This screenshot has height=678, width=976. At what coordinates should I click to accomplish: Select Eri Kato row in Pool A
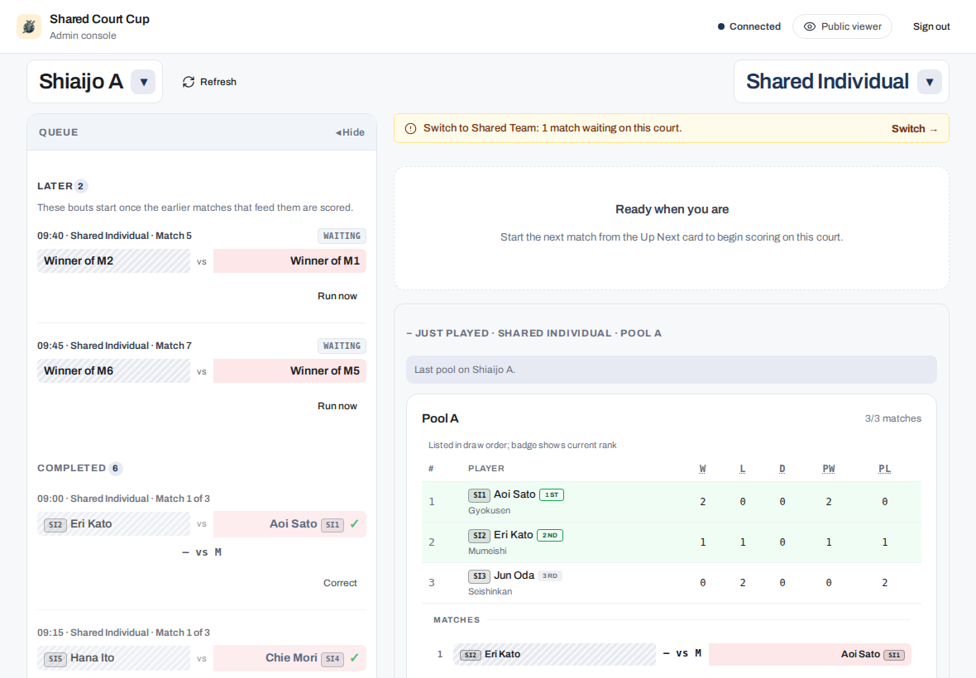(672, 542)
